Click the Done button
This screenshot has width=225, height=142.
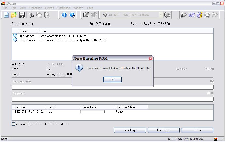click(198, 130)
